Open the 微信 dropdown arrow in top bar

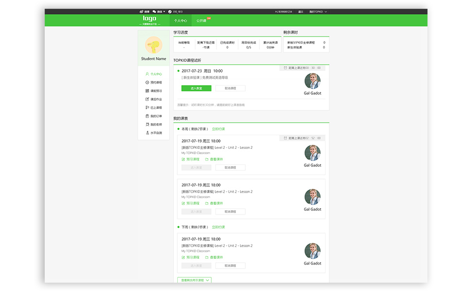tap(164, 12)
